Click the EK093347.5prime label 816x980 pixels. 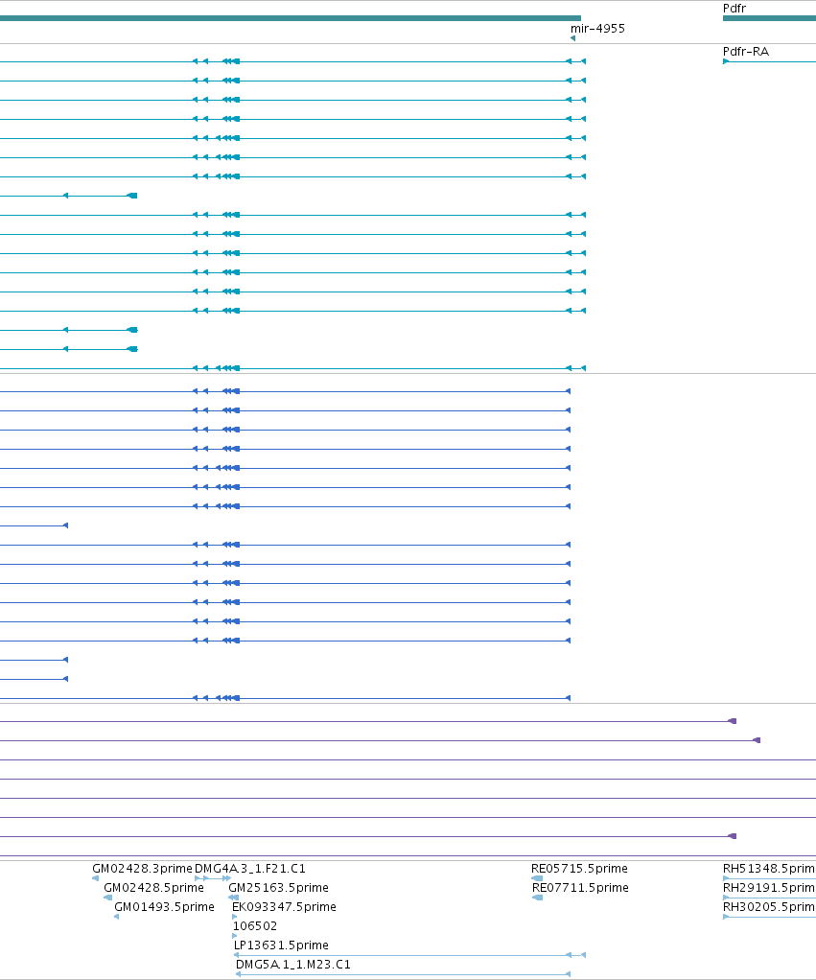coord(284,906)
